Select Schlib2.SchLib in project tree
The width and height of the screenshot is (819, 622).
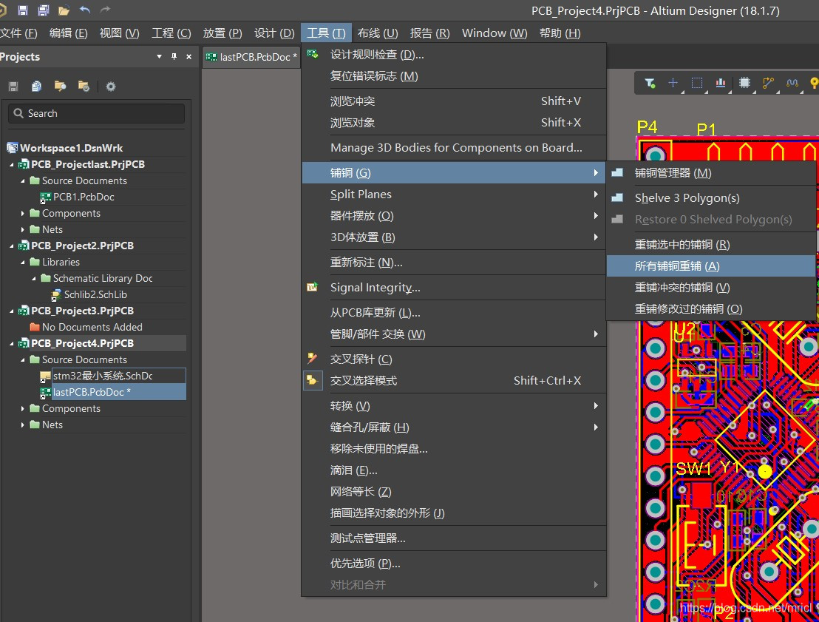[95, 295]
